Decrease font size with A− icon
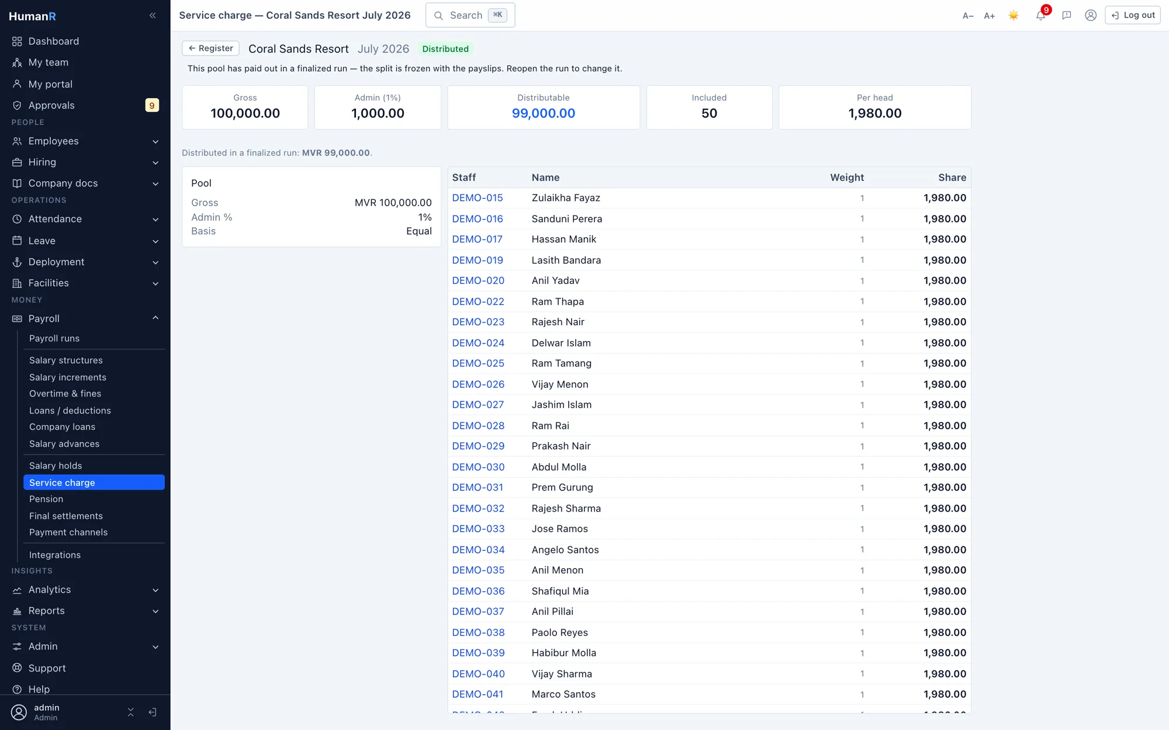 coord(968,16)
